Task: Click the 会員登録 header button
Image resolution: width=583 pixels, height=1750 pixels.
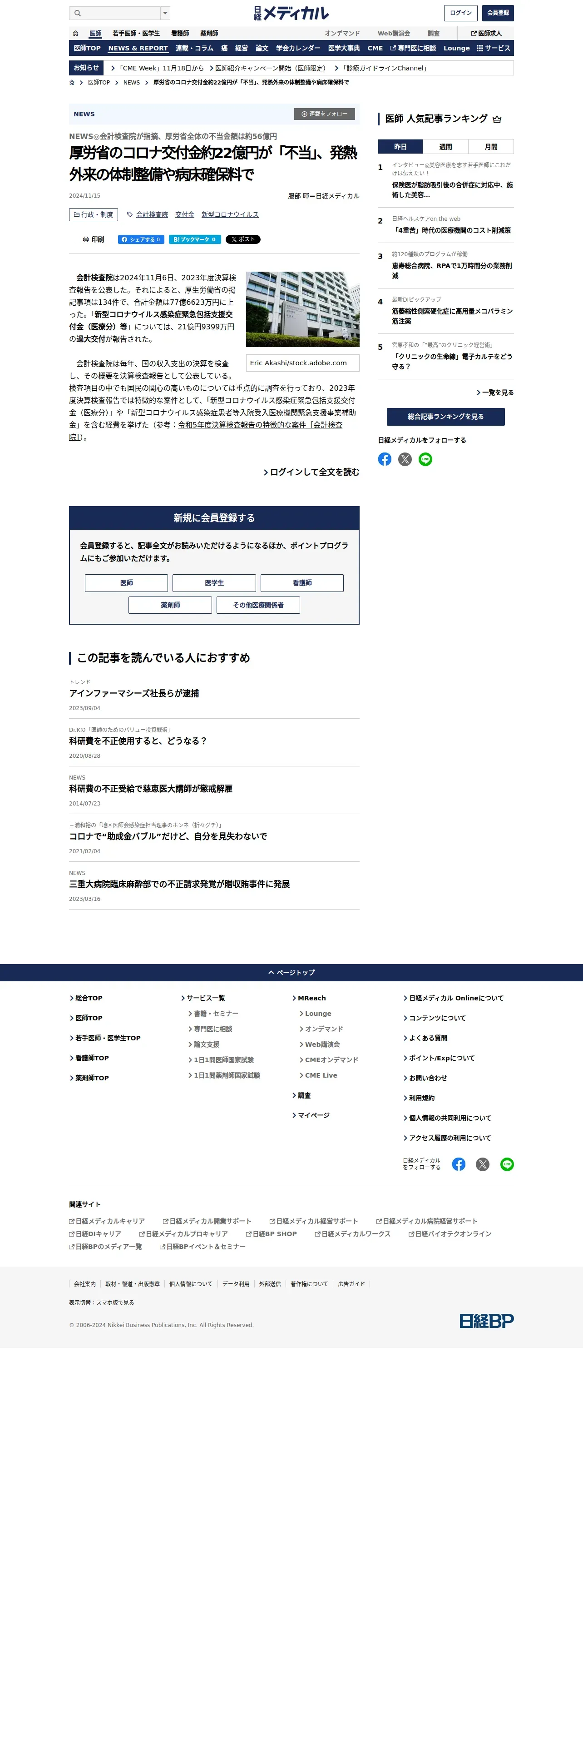Action: pyautogui.click(x=498, y=13)
